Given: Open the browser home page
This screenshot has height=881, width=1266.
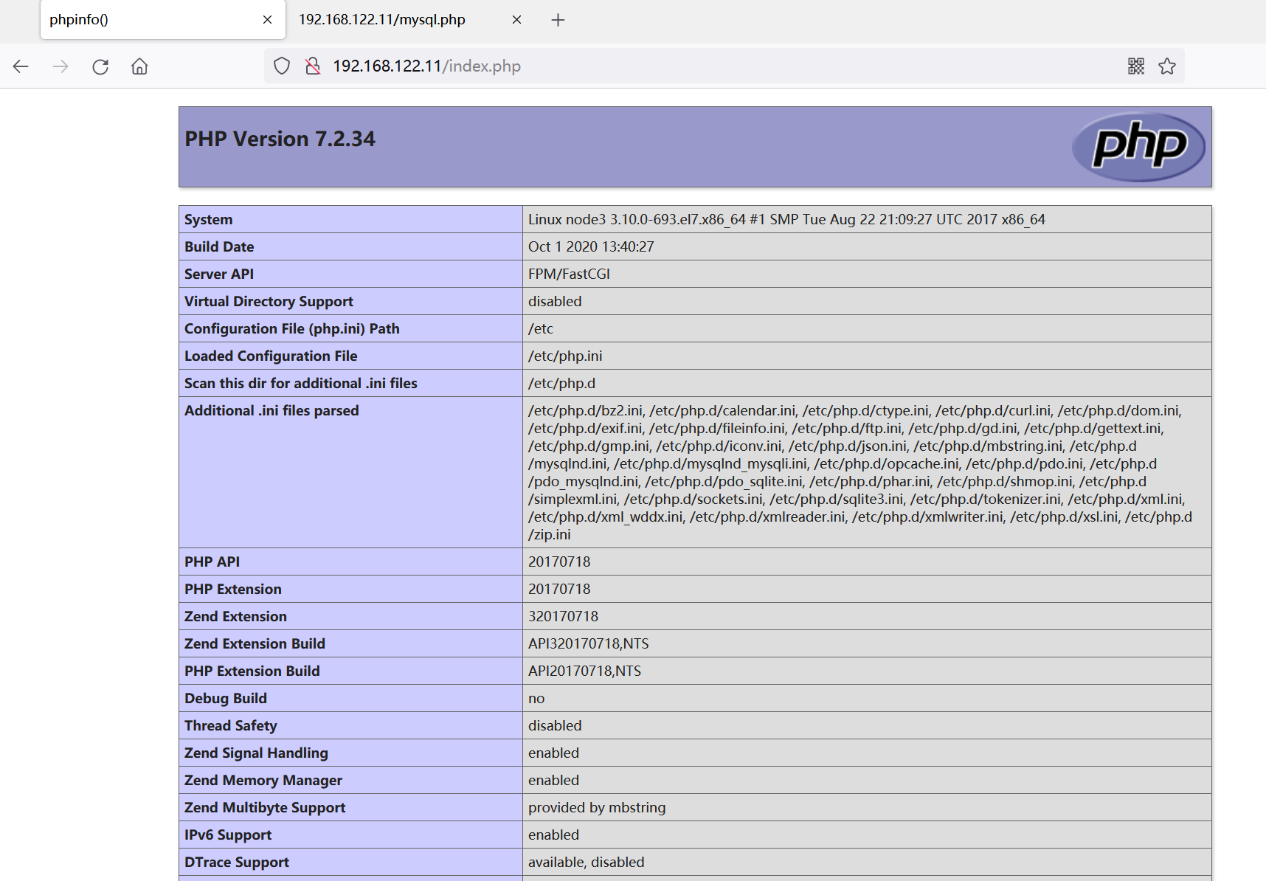Looking at the screenshot, I should [139, 66].
